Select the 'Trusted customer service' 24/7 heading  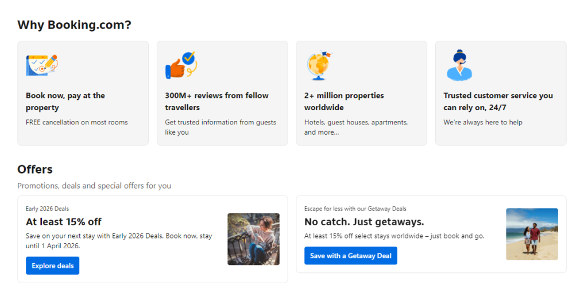click(x=498, y=101)
